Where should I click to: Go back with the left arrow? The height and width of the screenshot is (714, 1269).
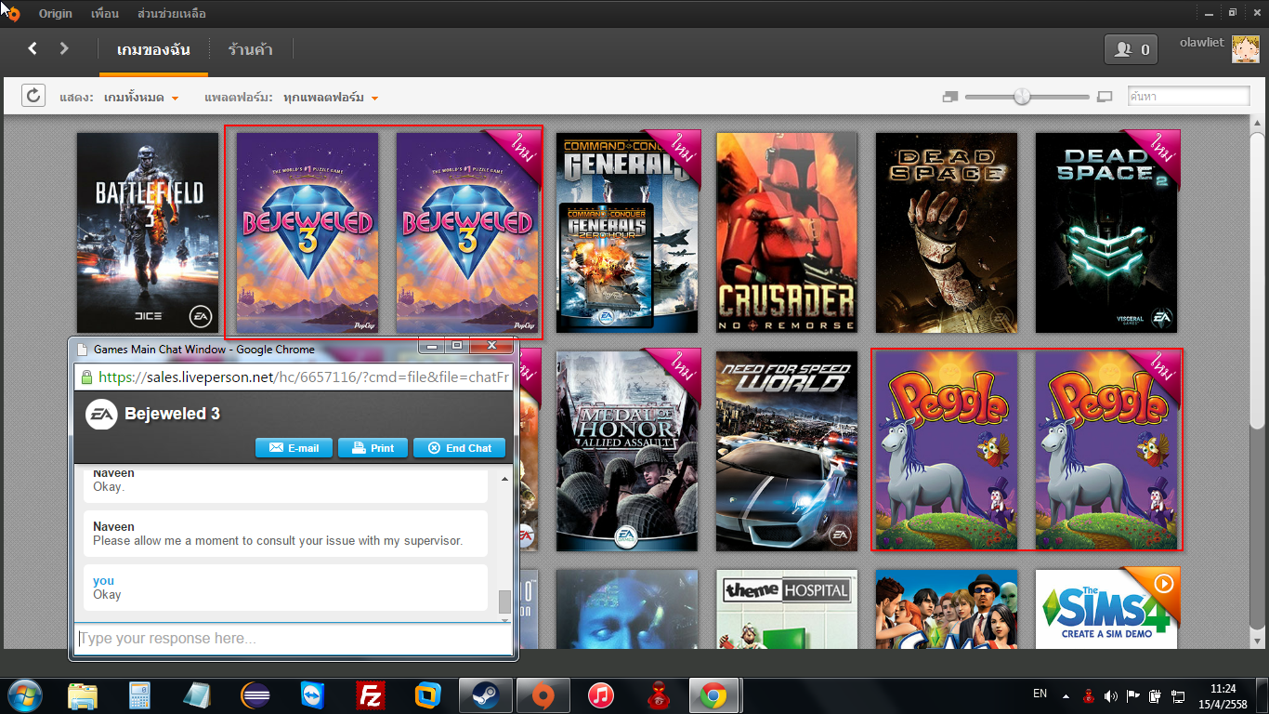33,48
